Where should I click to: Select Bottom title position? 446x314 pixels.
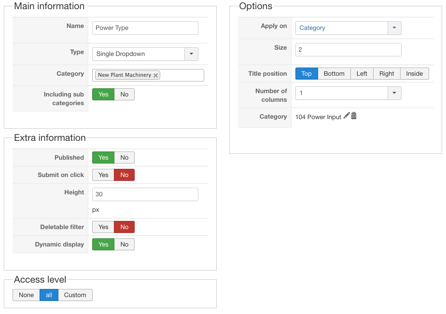334,74
